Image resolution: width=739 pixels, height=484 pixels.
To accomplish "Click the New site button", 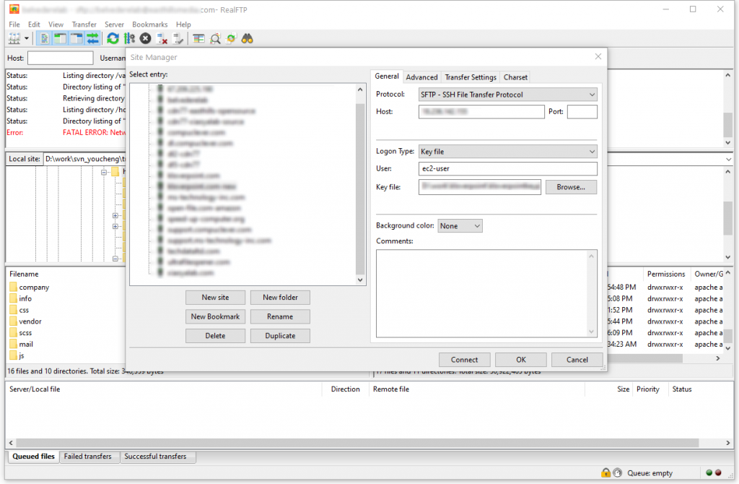I will [215, 298].
